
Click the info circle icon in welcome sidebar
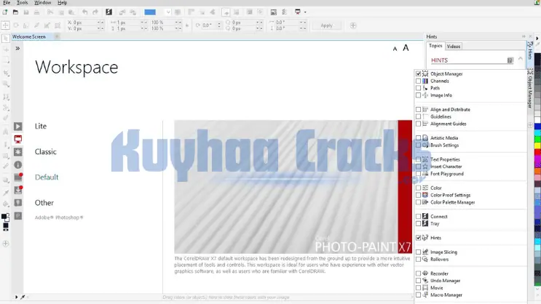18,164
